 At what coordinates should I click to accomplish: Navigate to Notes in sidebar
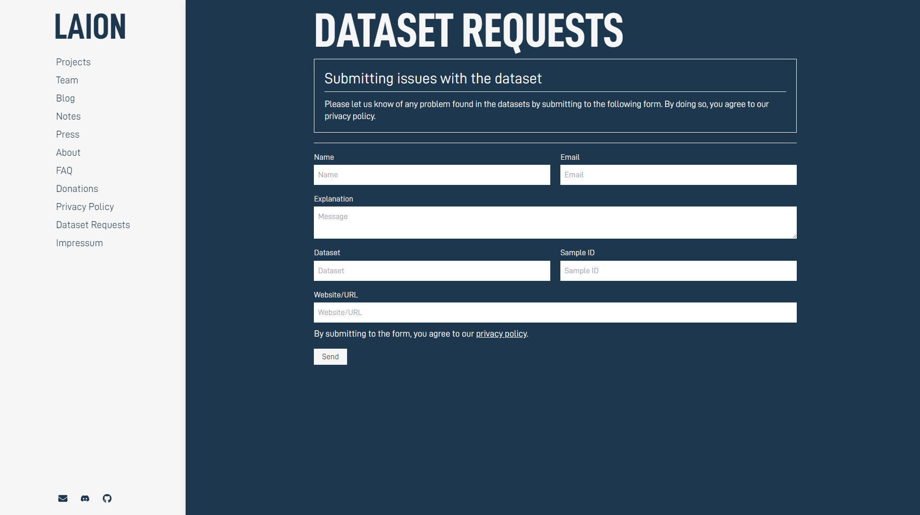68,117
